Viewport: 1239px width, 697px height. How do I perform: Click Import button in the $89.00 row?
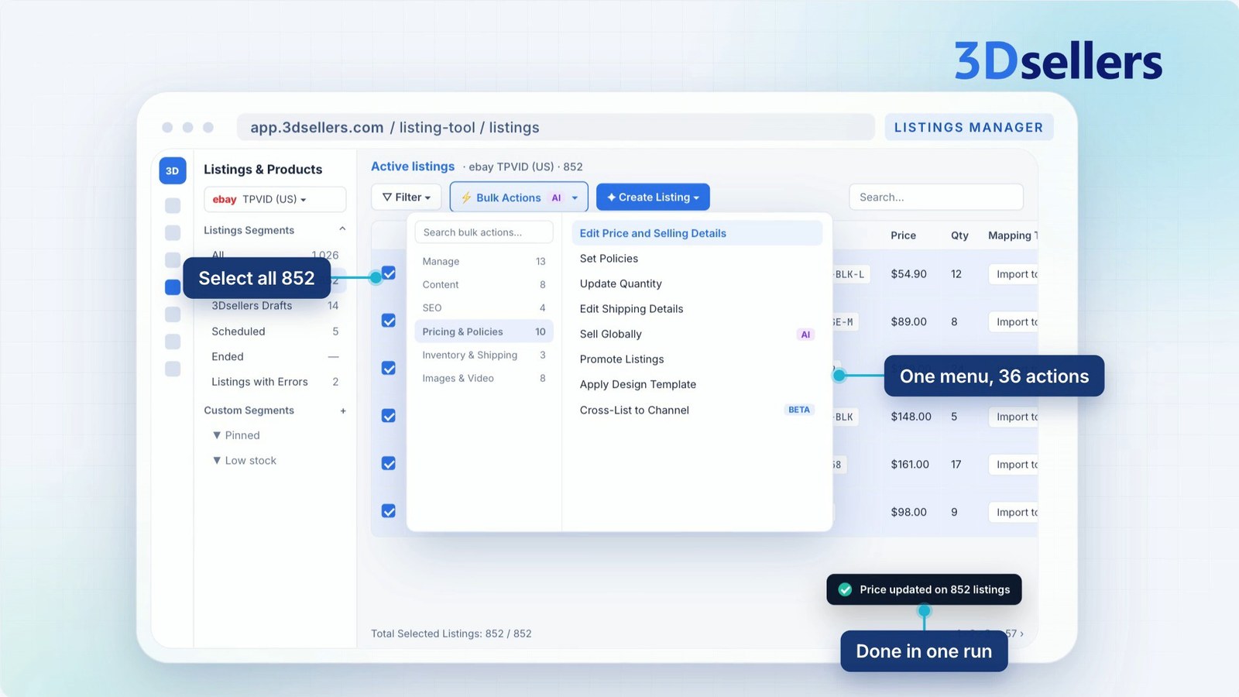[1014, 322]
